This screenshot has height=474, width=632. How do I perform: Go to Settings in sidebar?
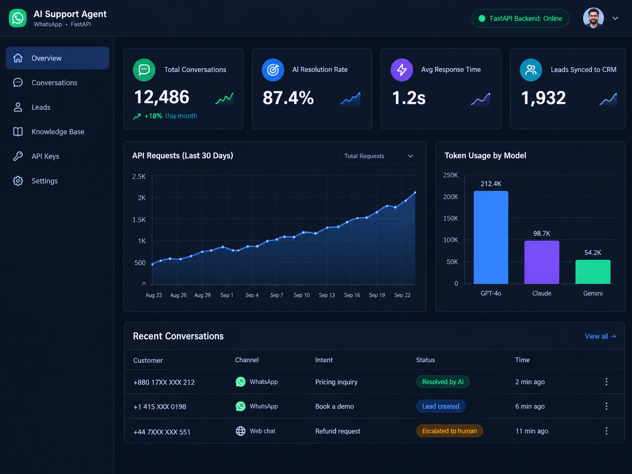(x=58, y=181)
